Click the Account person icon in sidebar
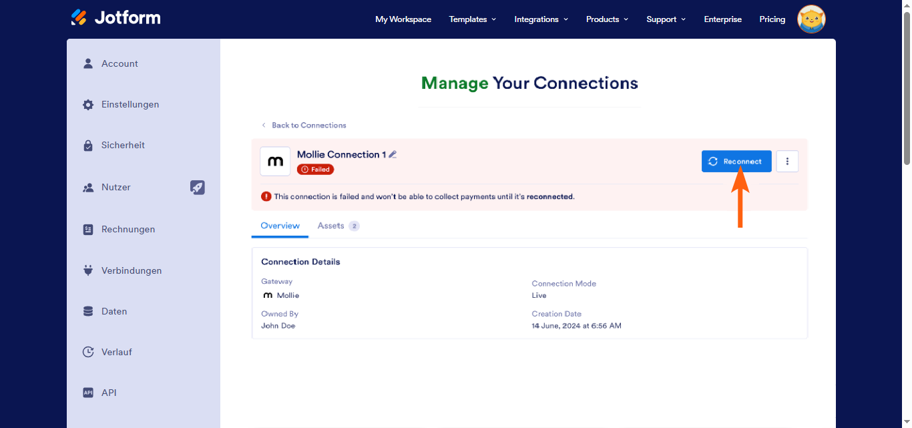The height and width of the screenshot is (428, 912). point(87,63)
